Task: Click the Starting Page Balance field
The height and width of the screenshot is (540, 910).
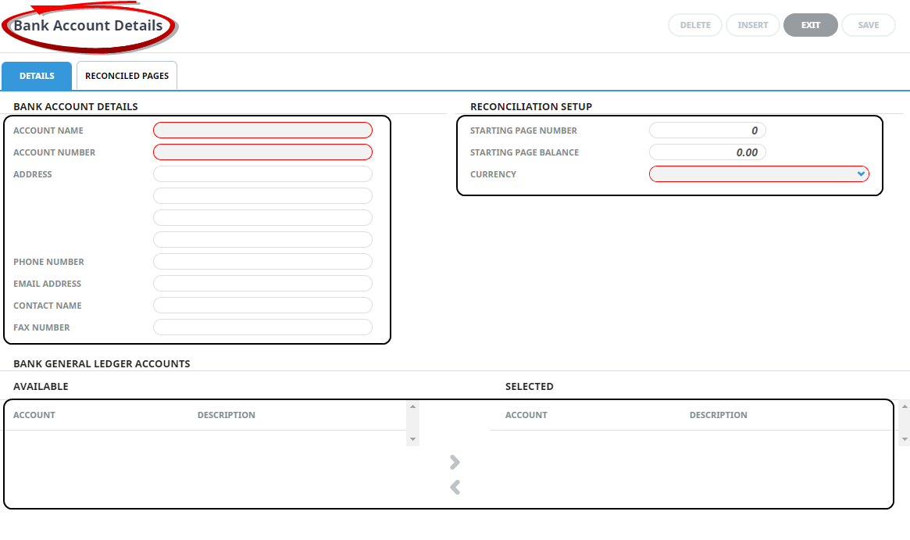Action: [707, 152]
